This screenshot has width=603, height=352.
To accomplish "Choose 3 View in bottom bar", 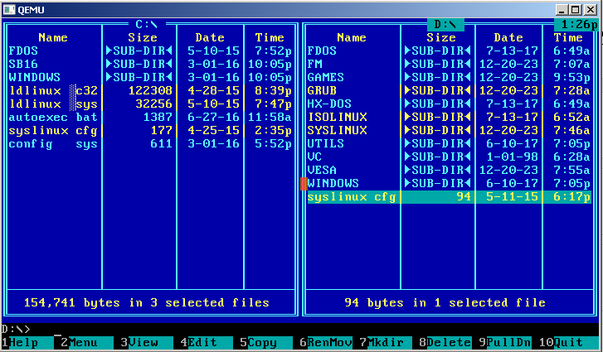I will coord(147,342).
